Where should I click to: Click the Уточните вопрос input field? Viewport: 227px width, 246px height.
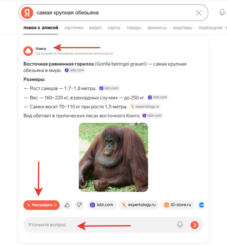click(101, 225)
